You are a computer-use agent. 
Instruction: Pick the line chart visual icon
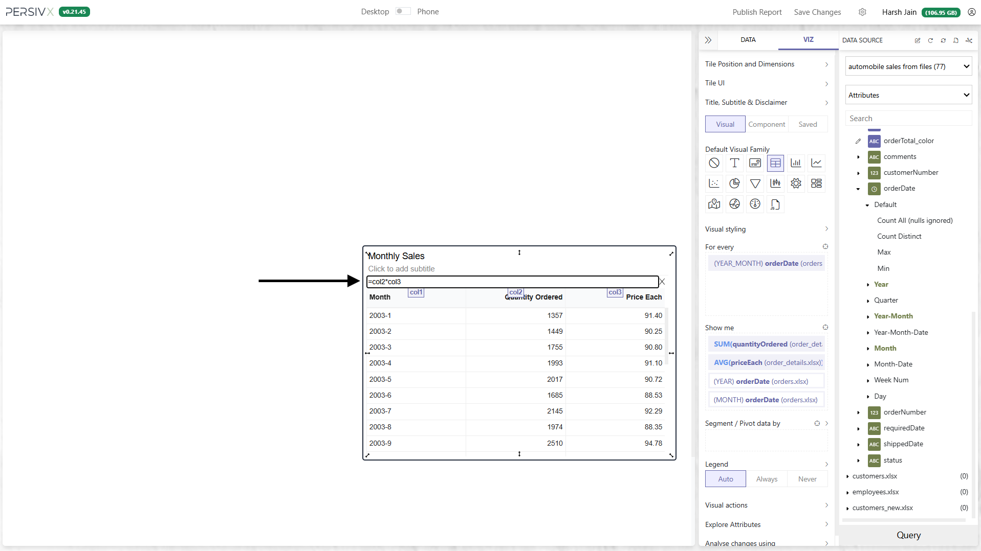tap(816, 163)
